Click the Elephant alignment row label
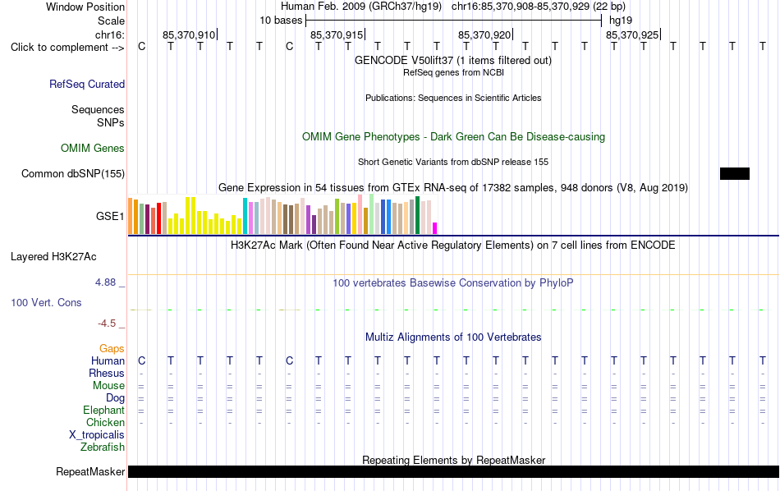Image resolution: width=780 pixels, height=491 pixels. point(103,410)
